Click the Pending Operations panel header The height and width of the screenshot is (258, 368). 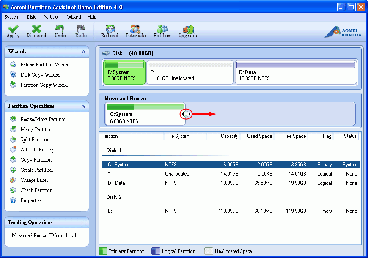click(47, 222)
